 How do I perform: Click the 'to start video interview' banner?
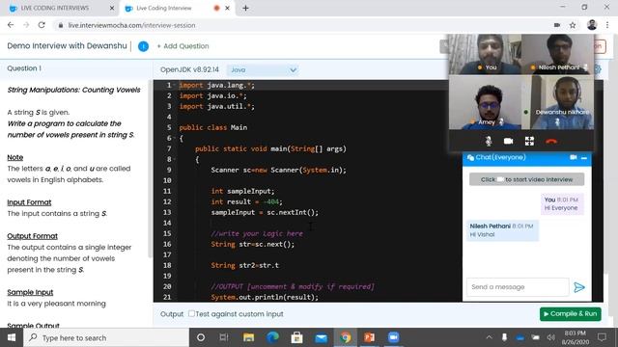tap(526, 179)
